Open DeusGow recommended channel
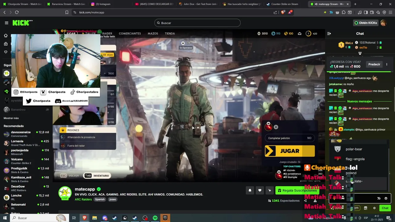The height and width of the screenshot is (222, 395). click(x=26, y=188)
